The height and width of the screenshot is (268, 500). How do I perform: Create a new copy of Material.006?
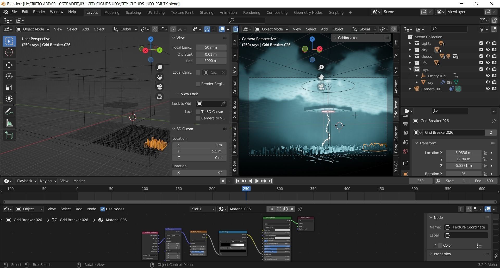tap(286, 209)
